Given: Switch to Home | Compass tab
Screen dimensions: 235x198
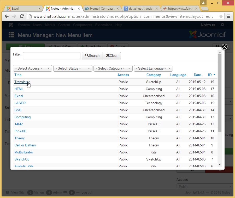Looking at the screenshot, I should tap(102, 9).
